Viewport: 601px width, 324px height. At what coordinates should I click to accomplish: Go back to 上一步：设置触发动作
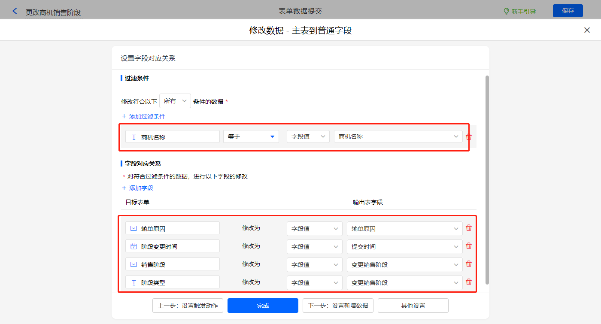(x=188, y=306)
